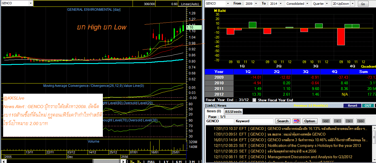Click the Go button
Screen dimensions: 376x163
[363, 4]
